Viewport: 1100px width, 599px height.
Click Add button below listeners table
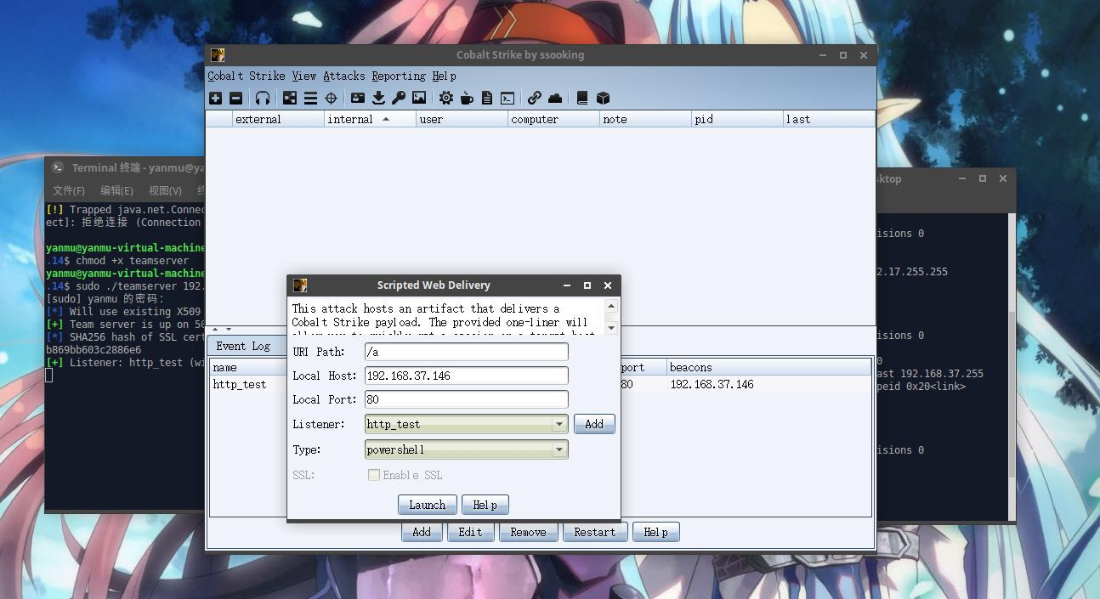click(x=422, y=532)
